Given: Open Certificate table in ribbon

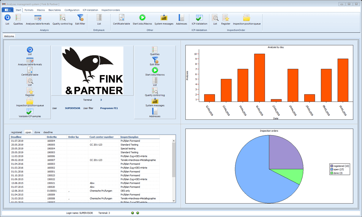Looking at the screenshot, I should [121, 20].
